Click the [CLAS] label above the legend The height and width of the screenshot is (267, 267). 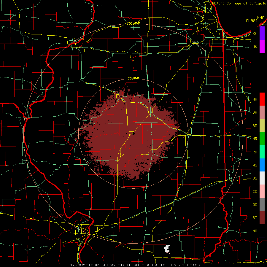[251, 20]
